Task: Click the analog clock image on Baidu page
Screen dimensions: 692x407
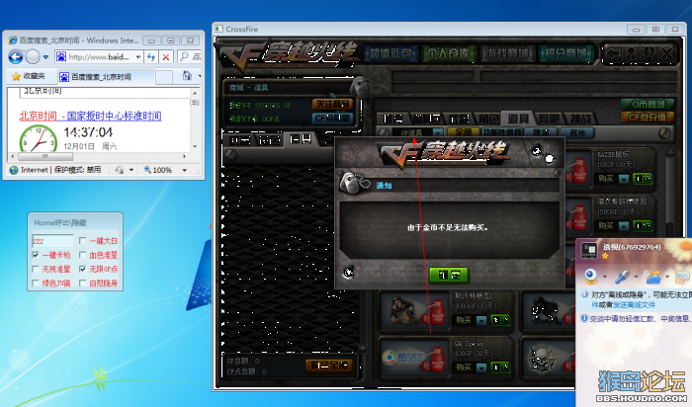Action: pos(39,139)
